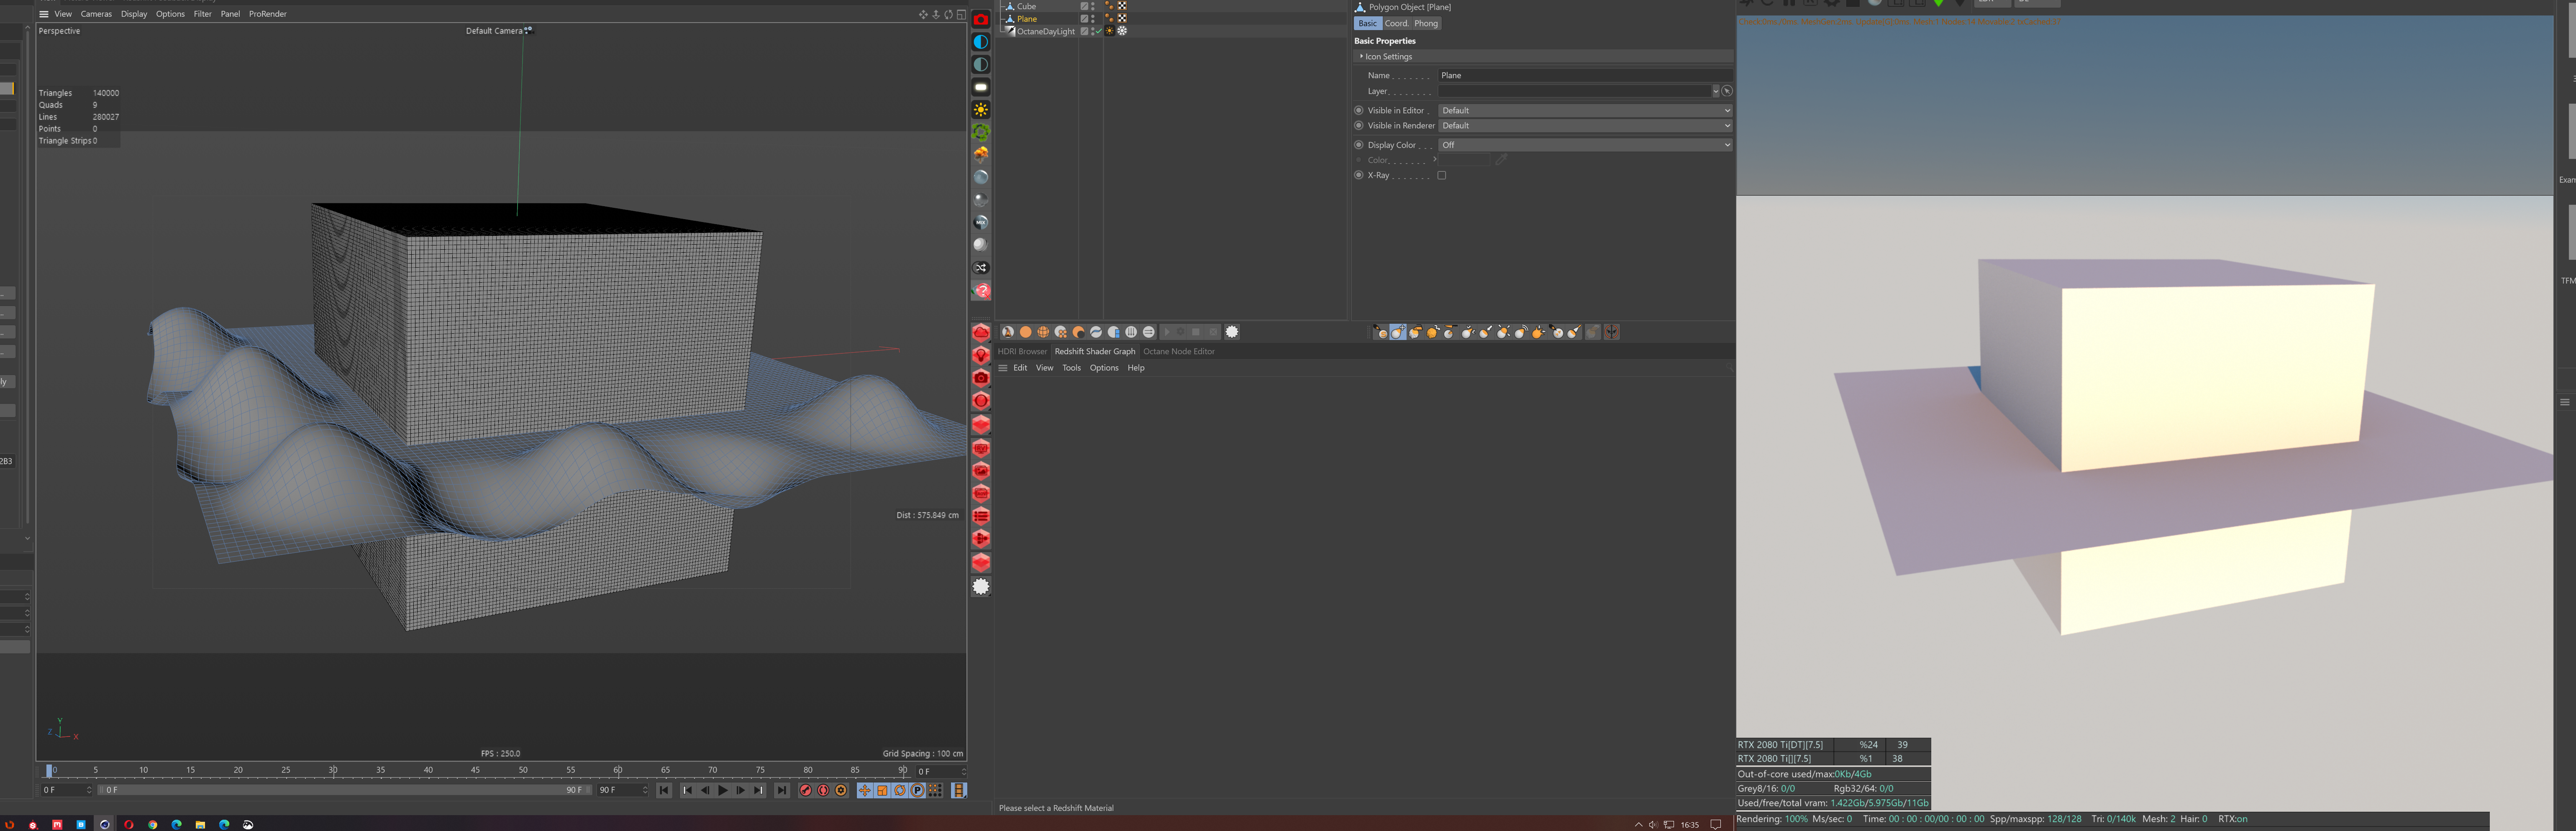
Task: Switch to the Coord. tab
Action: tap(1396, 23)
